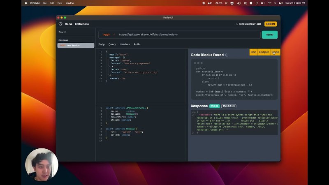Open the Collections page

point(82,24)
